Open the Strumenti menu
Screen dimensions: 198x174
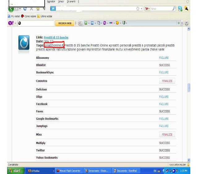(x=71, y=2)
